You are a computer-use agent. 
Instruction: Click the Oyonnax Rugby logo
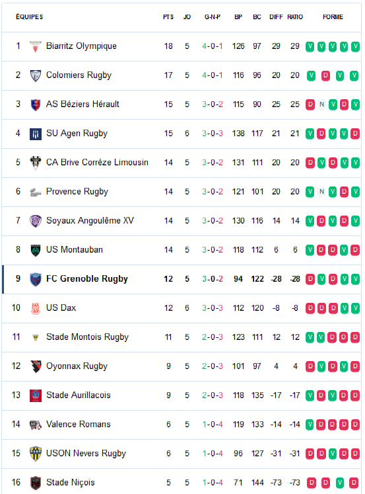click(x=36, y=366)
